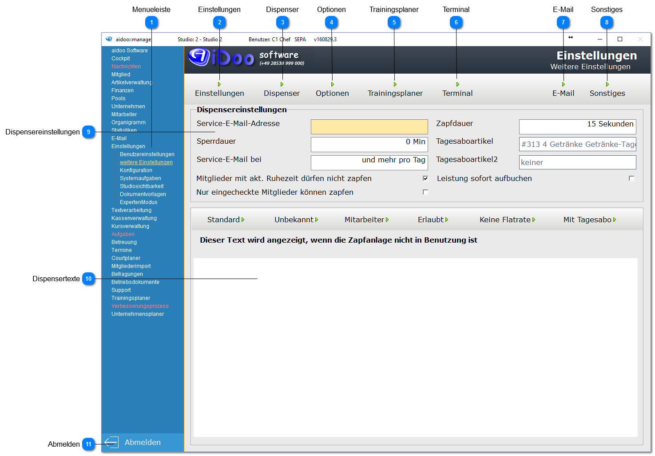The image size is (655, 456).
Task: Enable Nur eingecheckte Mitglieder können zapfen
Action: click(x=425, y=192)
